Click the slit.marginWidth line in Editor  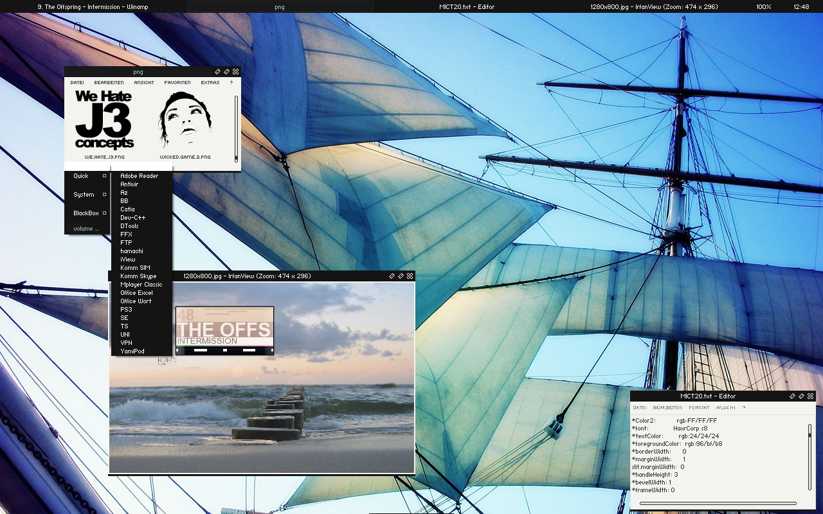[x=658, y=467]
